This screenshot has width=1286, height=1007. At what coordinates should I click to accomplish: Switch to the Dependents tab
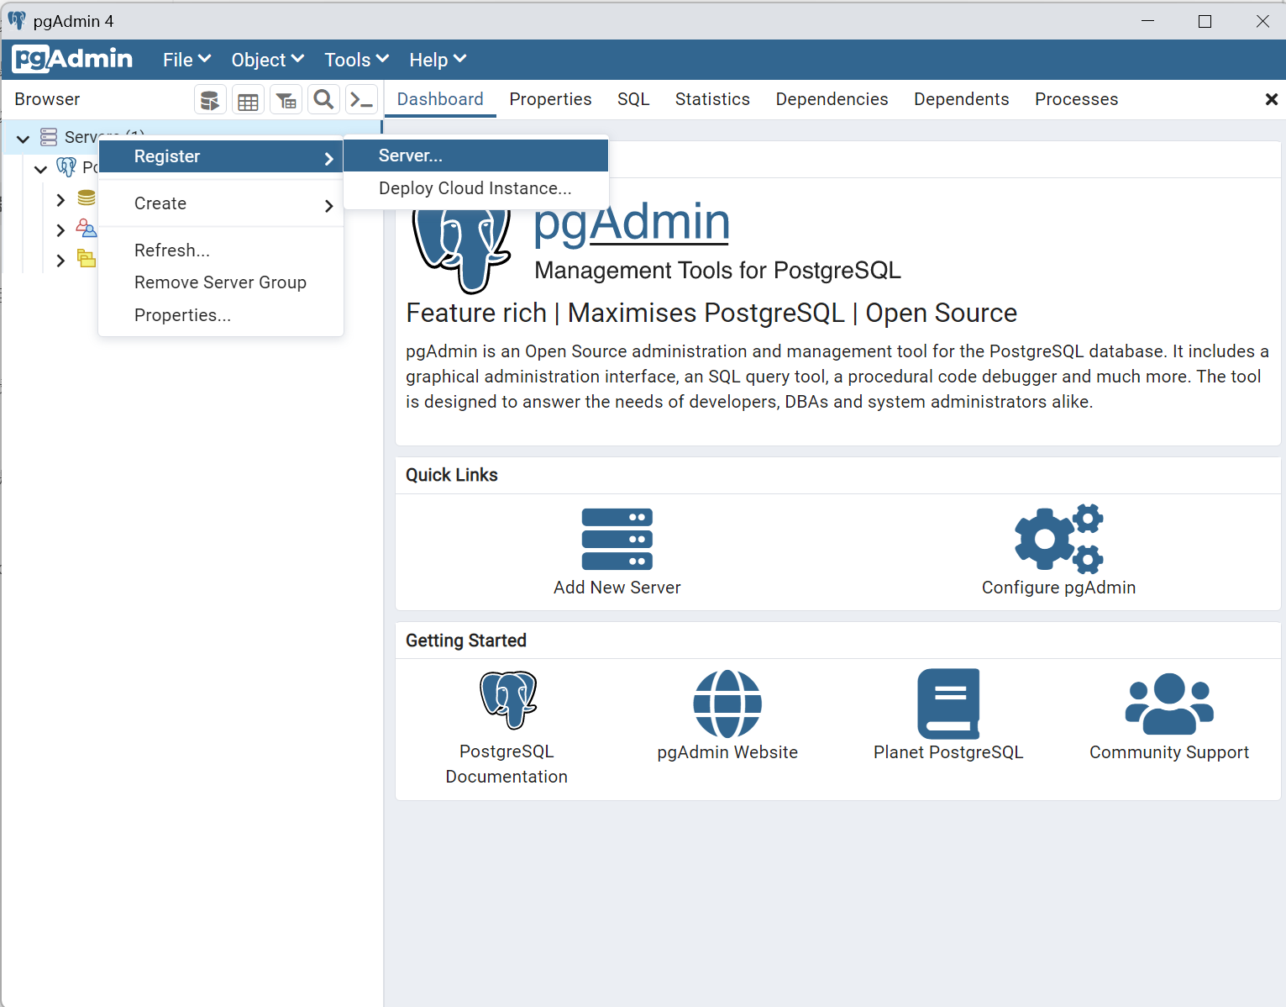pos(961,99)
